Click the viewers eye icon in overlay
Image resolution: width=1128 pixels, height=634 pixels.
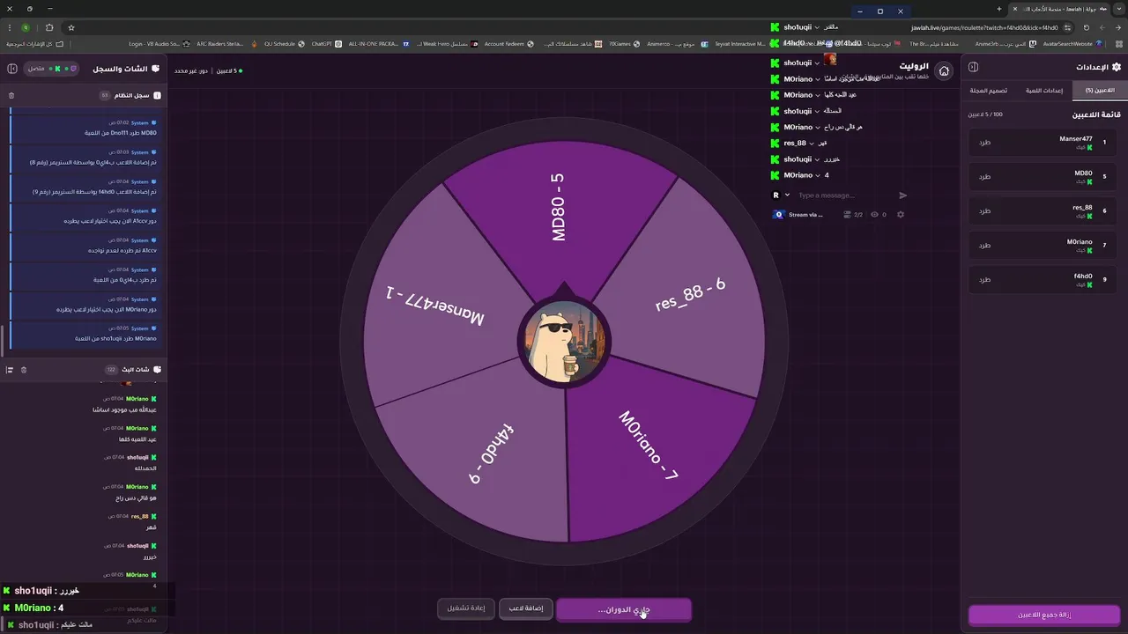point(875,214)
